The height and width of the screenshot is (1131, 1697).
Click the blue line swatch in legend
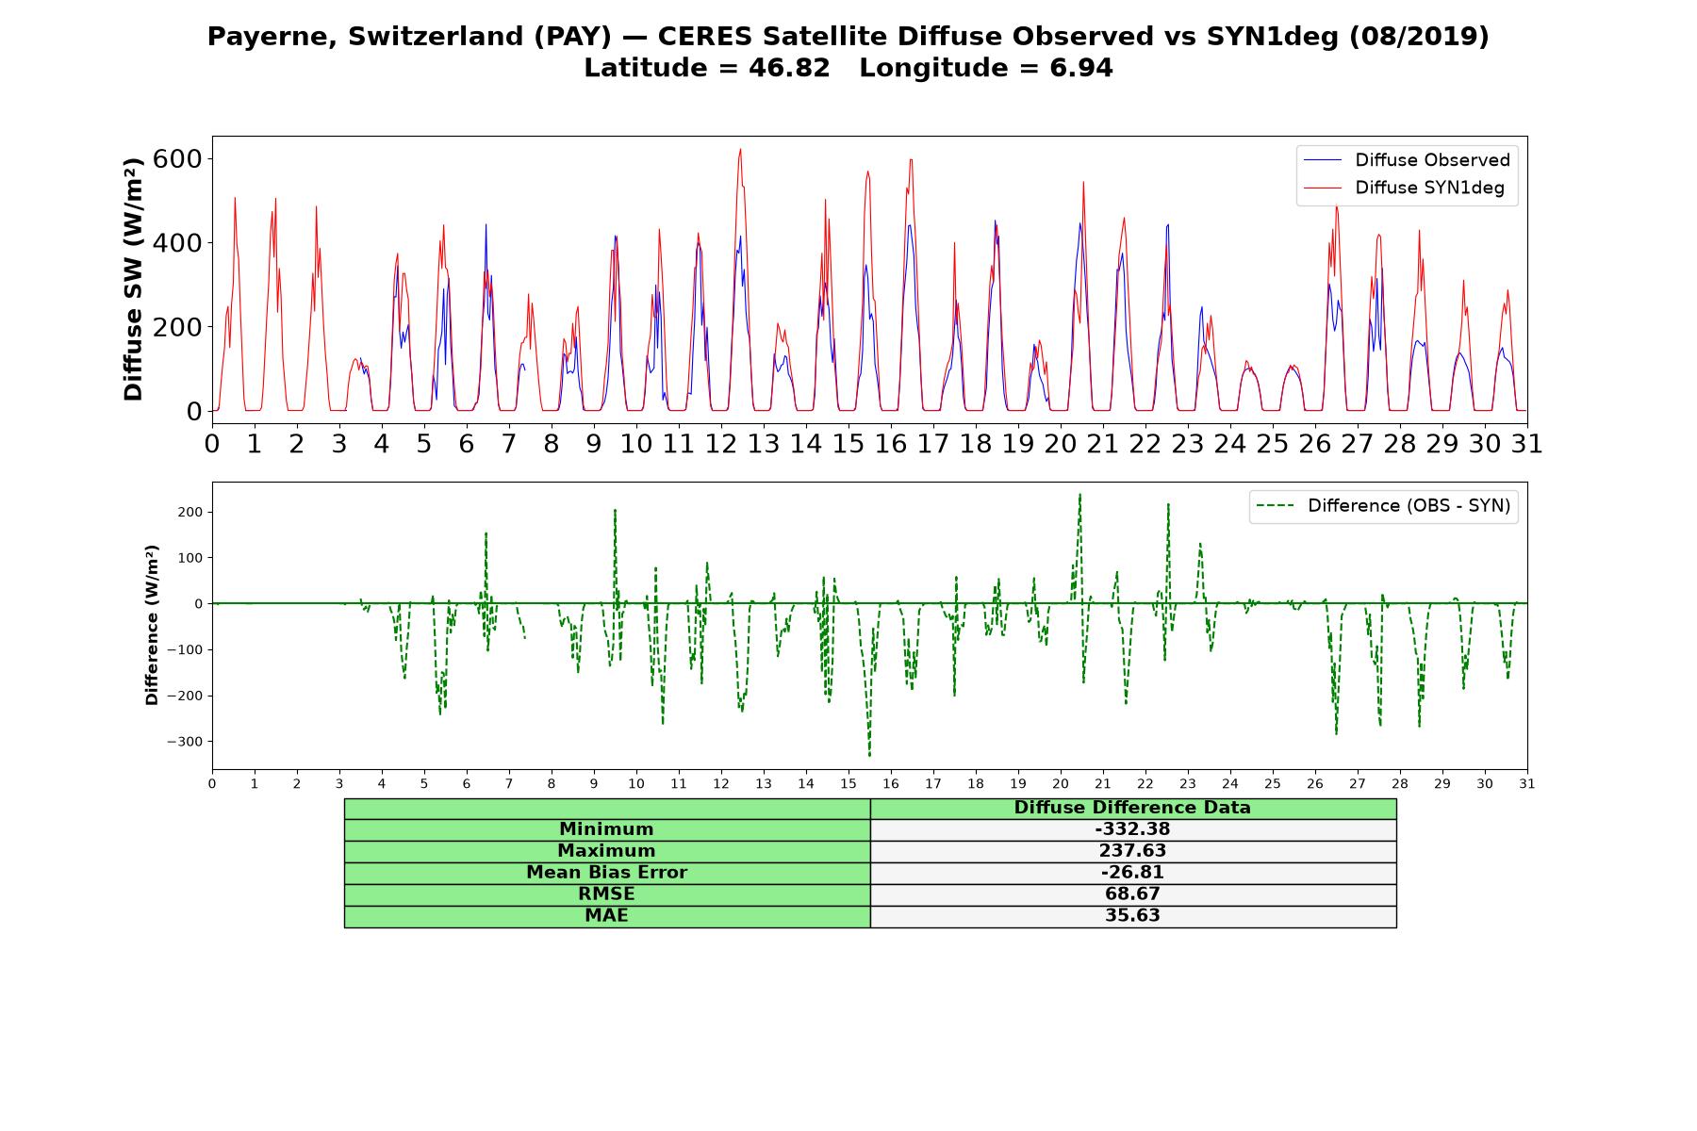(x=1322, y=161)
